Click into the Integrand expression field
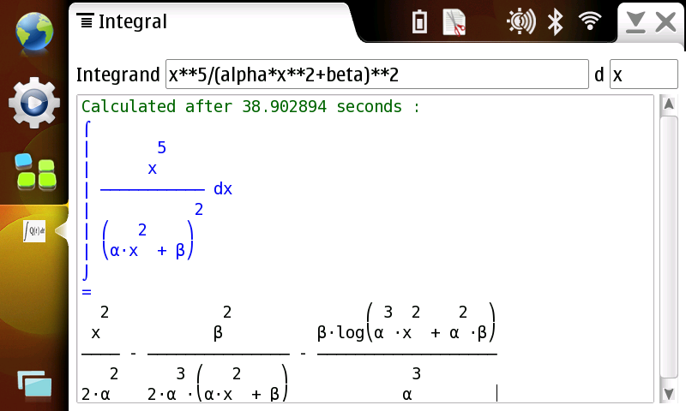686x411 pixels. [x=376, y=74]
